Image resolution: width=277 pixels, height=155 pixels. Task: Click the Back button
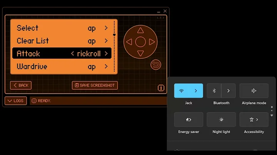pyautogui.click(x=21, y=85)
